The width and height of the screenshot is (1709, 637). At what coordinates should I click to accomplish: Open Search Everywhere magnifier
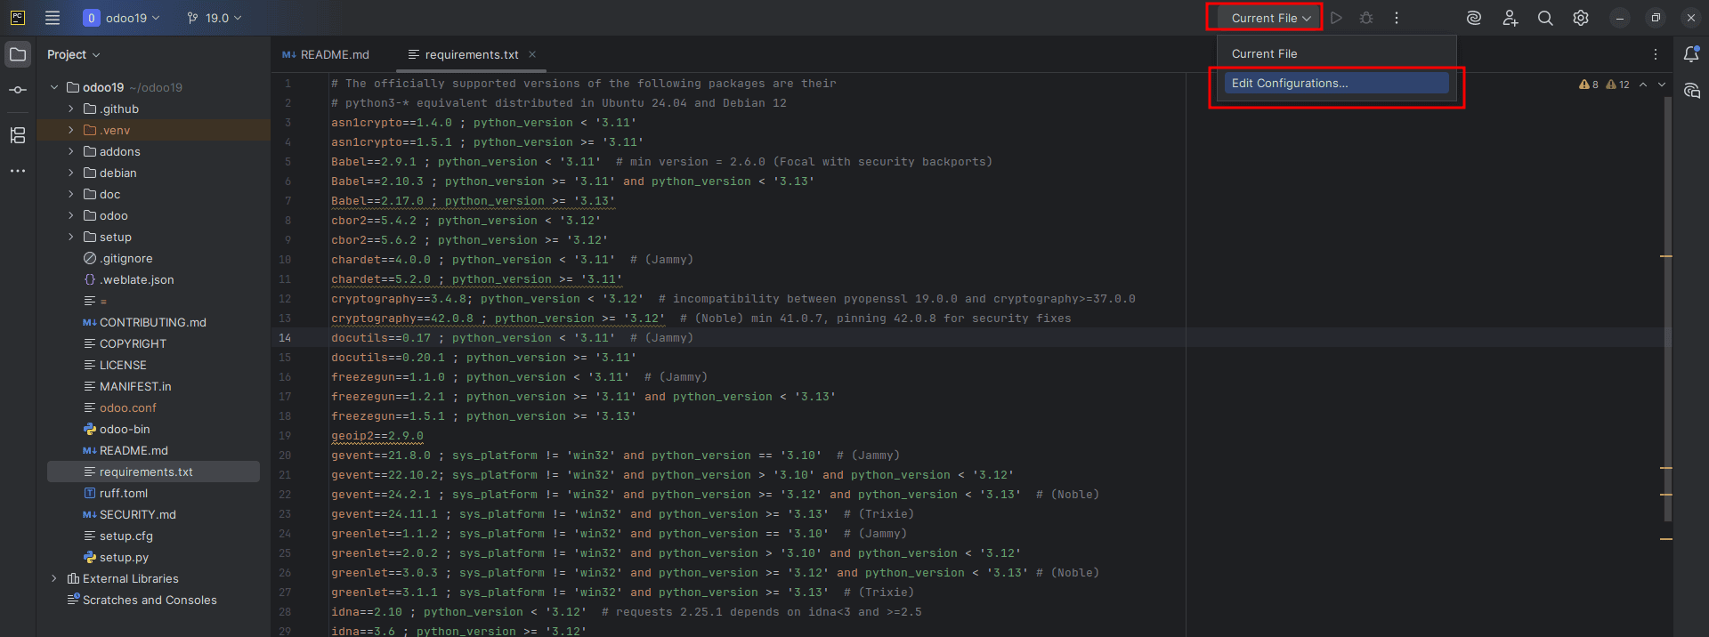[1545, 18]
